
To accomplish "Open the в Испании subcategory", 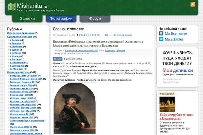I will click(x=16, y=53).
